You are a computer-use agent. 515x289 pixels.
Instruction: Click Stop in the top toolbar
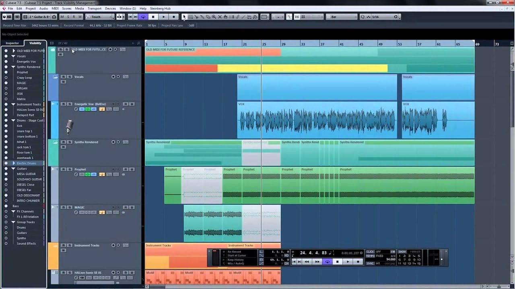click(153, 17)
